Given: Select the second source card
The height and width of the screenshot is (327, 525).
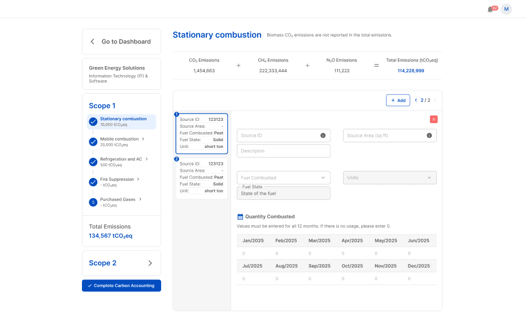Looking at the screenshot, I should (x=201, y=177).
